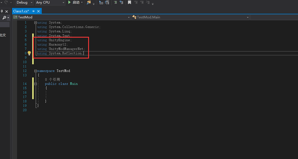This screenshot has height=159, width=298.
Task: Toggle auto-hide pin on the left tool window
Action: (2, 11)
